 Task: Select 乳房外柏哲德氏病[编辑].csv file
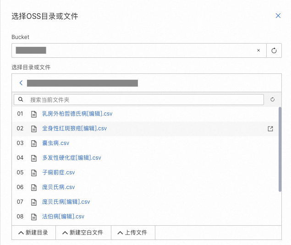tap(77, 114)
